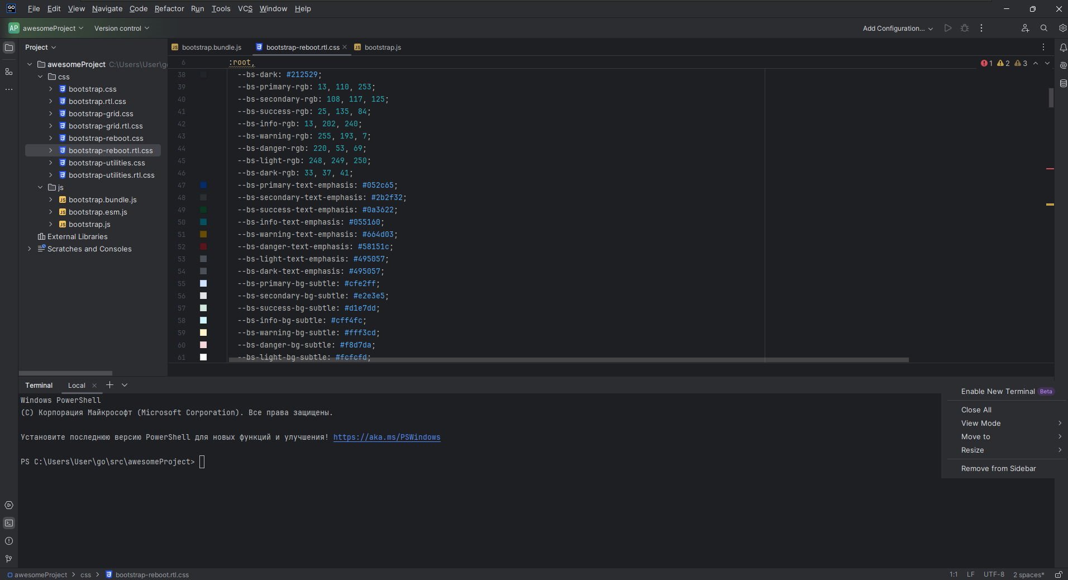Add a new terminal tab with plus
This screenshot has width=1068, height=580.
[x=109, y=385]
